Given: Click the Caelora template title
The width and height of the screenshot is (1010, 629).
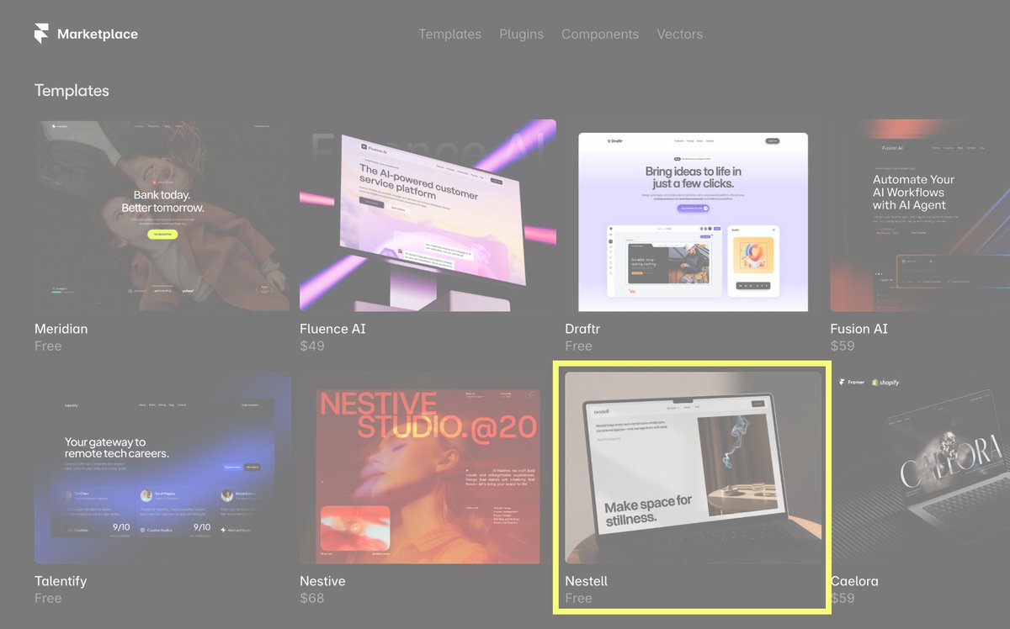Looking at the screenshot, I should click(854, 581).
